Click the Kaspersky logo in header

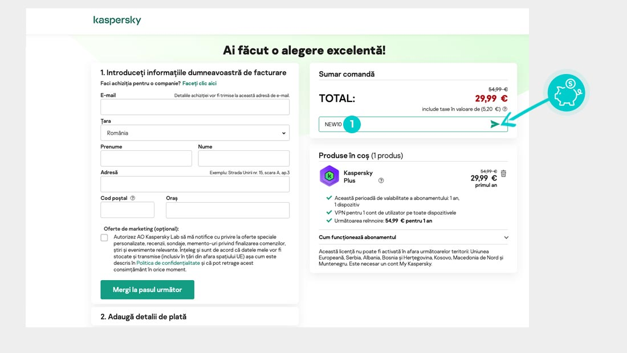(x=117, y=20)
